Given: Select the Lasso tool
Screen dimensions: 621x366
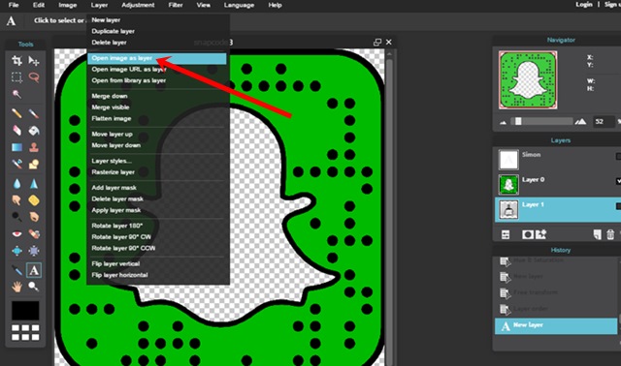Looking at the screenshot, I should coord(34,77).
